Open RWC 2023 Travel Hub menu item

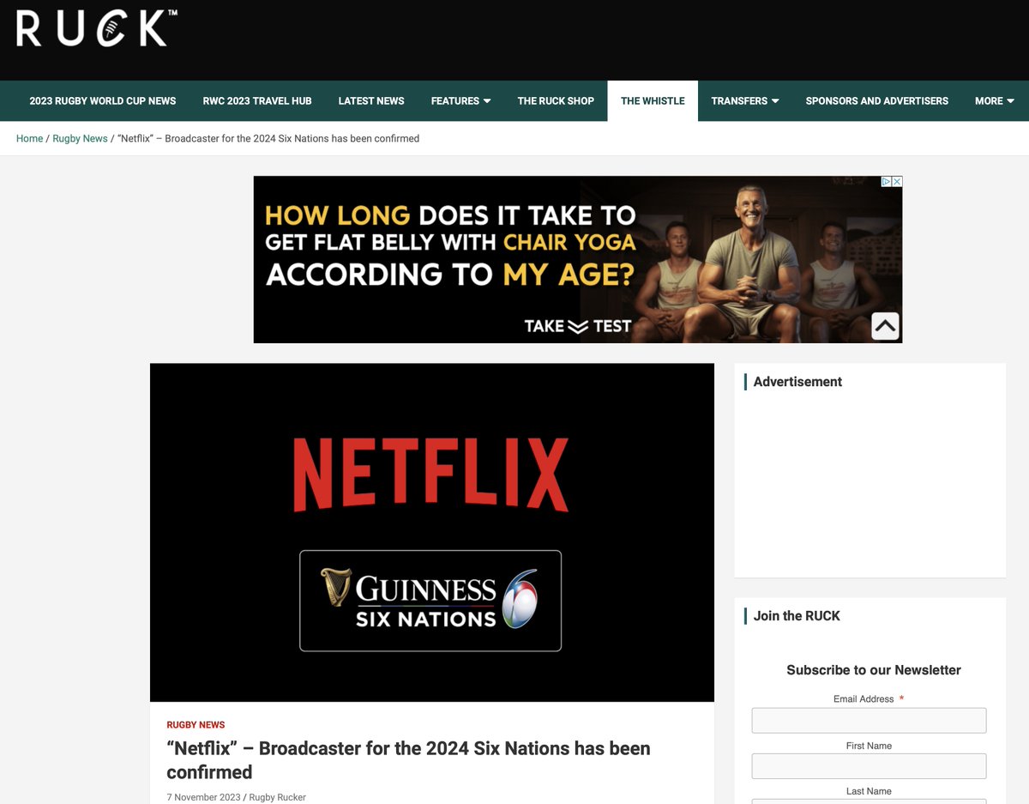click(257, 101)
